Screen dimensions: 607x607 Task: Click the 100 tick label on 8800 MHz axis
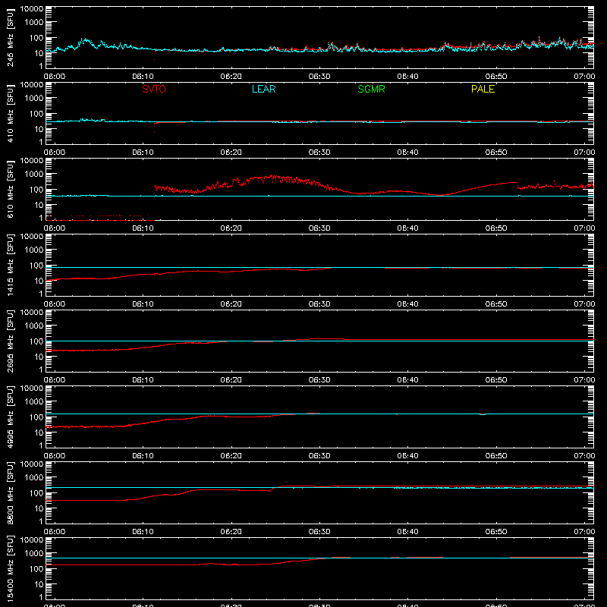tap(36, 493)
